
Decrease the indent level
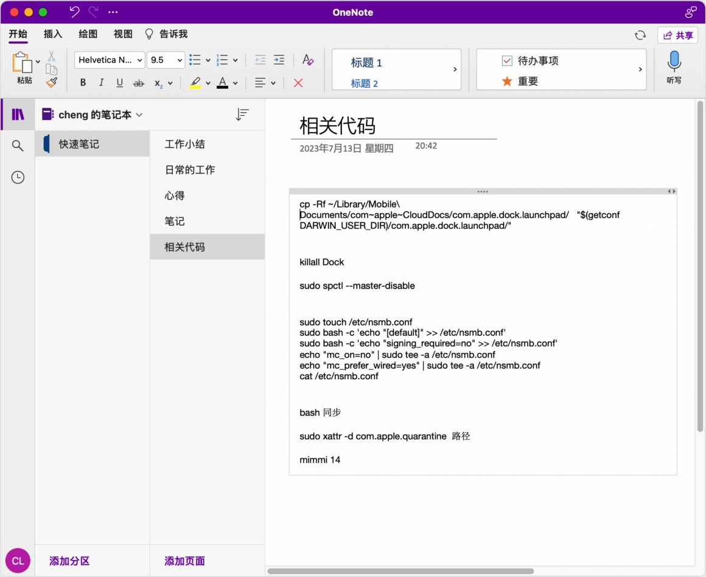pyautogui.click(x=260, y=60)
